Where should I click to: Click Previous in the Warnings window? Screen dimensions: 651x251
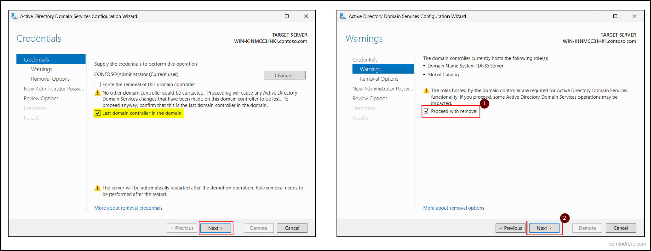511,228
